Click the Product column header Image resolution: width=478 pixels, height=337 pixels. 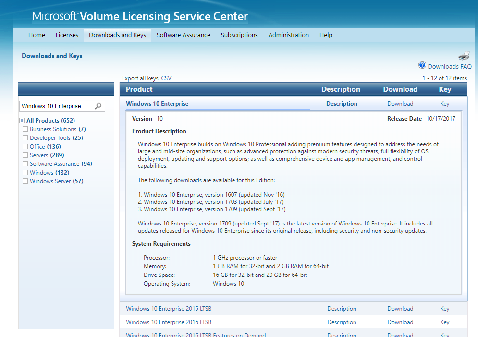139,89
